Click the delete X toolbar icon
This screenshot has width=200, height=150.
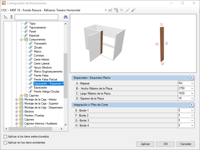point(122,10)
